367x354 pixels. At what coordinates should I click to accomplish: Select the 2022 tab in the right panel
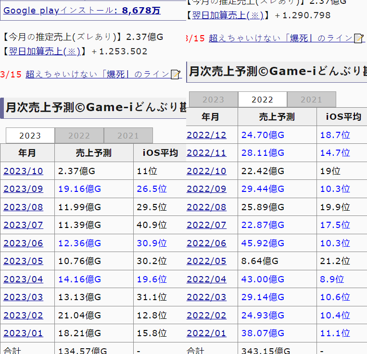tap(262, 100)
